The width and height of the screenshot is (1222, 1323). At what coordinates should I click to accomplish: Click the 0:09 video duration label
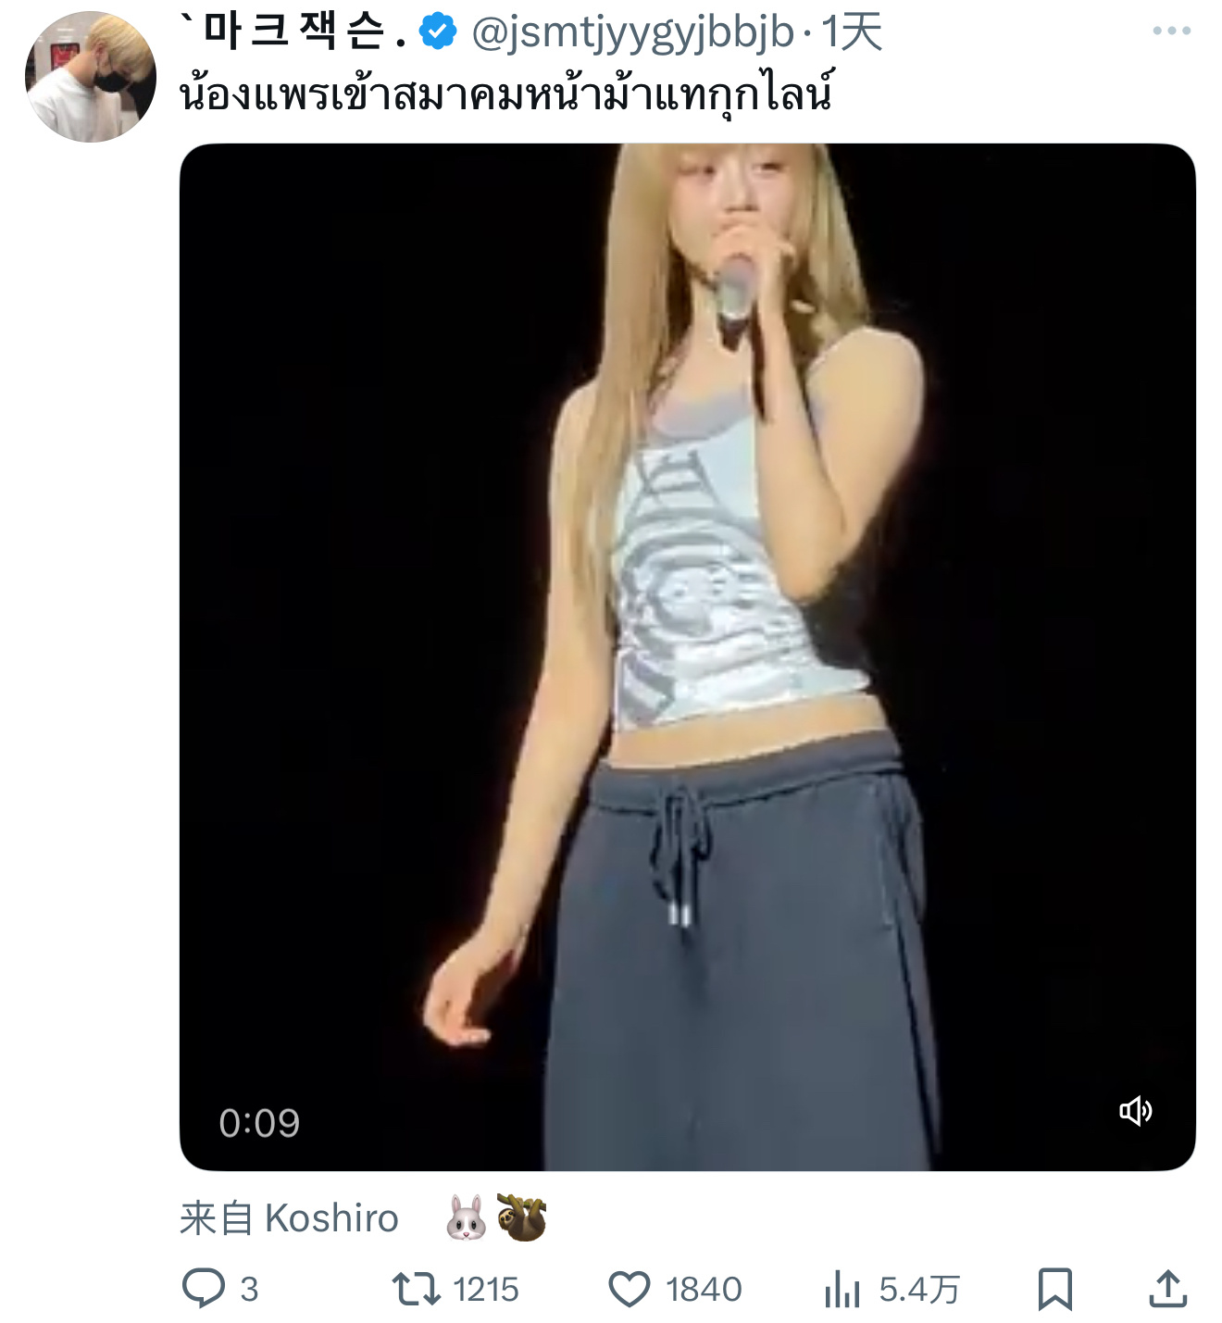coord(259,1123)
